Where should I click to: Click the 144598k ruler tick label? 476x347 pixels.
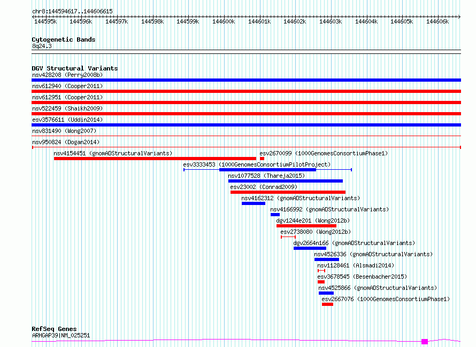click(x=152, y=21)
